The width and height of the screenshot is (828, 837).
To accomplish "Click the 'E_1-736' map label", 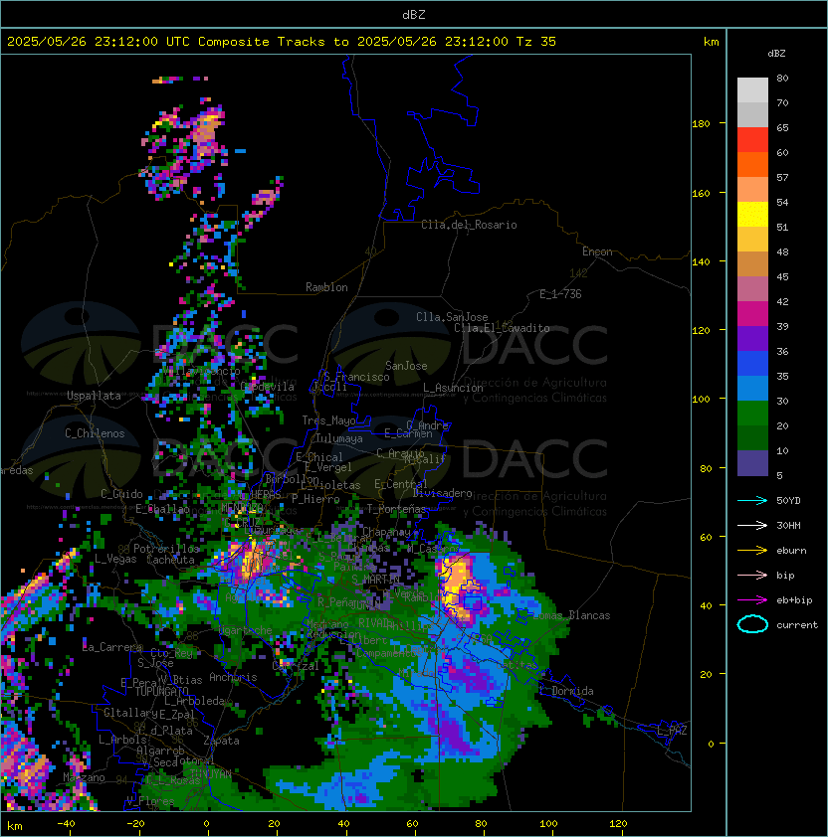I will point(560,294).
